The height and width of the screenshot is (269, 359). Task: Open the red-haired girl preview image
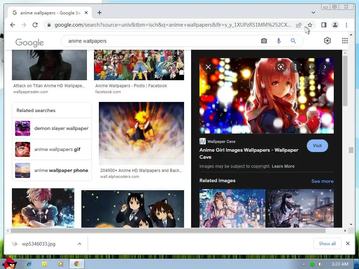point(266,96)
